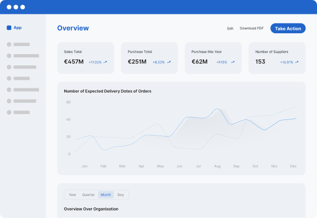
Task: Click the Overview Over Organisation heading
Action: pos(91,209)
